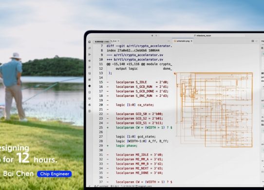Select the first diff tab with Chinese title
This screenshot has width=264, height=190.
click(102, 41)
